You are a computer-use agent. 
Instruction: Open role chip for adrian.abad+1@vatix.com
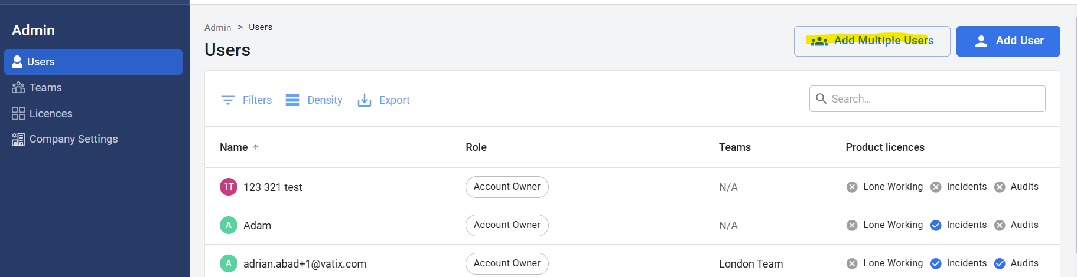coord(507,263)
